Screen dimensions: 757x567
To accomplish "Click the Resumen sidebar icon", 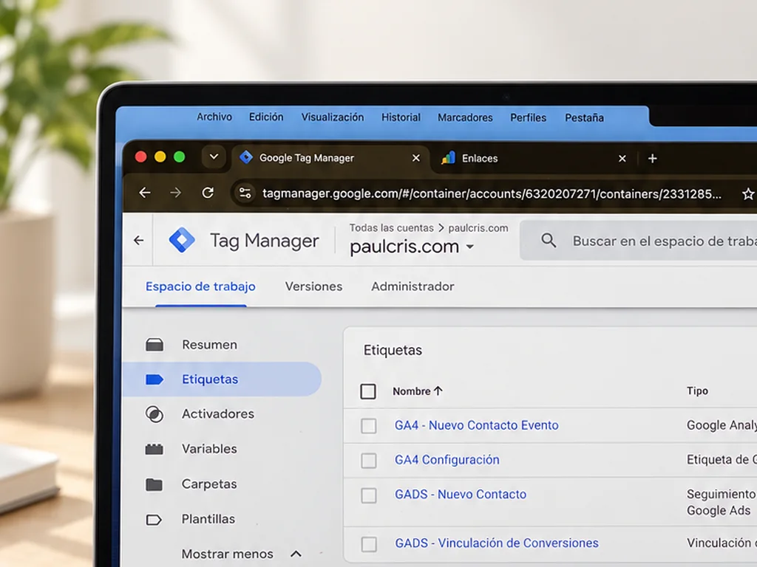I will coord(155,345).
